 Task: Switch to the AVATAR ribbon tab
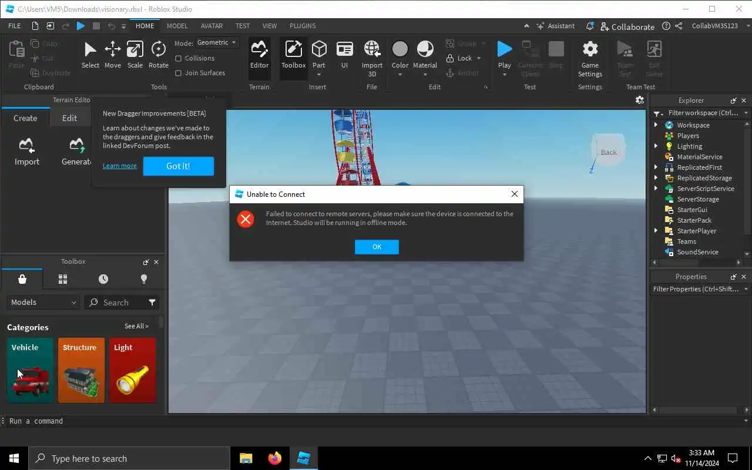[x=211, y=26]
